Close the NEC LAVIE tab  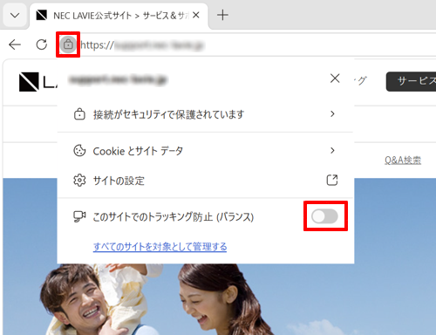pos(196,15)
